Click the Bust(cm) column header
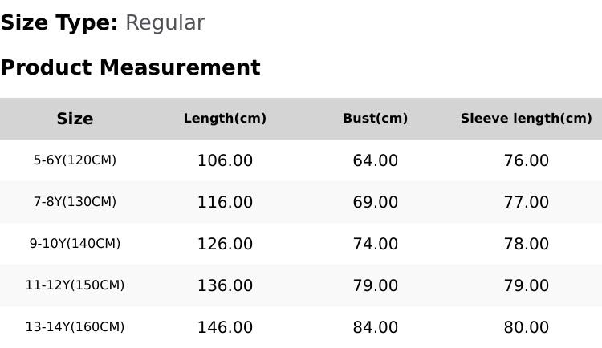 (375, 119)
